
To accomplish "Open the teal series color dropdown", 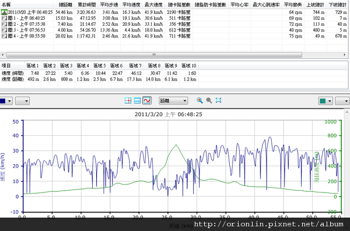I will coord(325,101).
